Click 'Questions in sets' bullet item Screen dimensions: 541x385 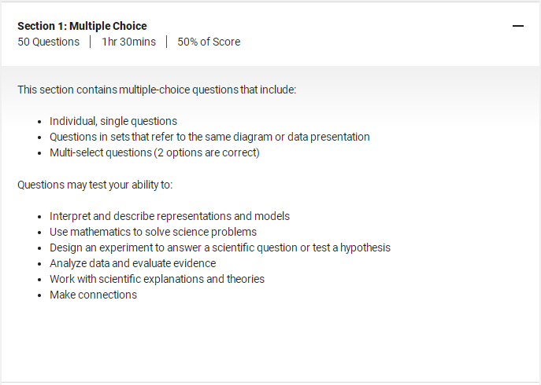pyautogui.click(x=209, y=137)
